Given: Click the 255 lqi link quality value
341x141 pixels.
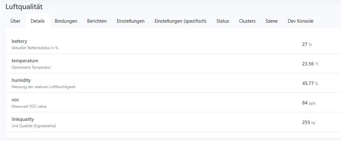Looking at the screenshot, I should click(309, 122).
